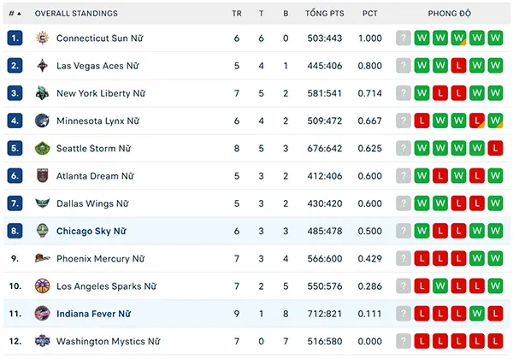Click the Indiana Fever team logo

pos(42,314)
